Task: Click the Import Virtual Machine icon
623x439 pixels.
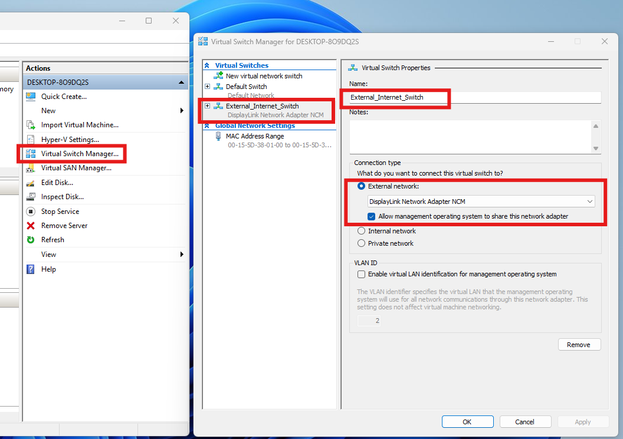Action: tap(31, 125)
